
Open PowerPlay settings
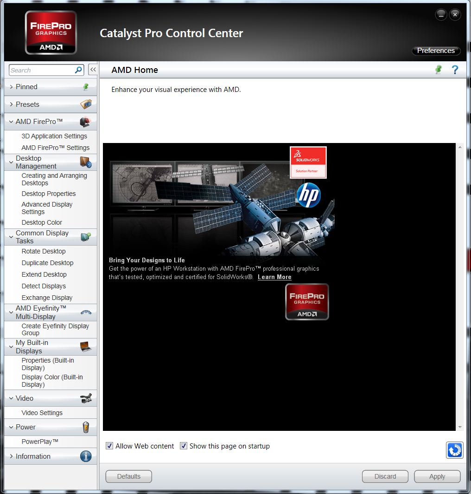point(40,442)
